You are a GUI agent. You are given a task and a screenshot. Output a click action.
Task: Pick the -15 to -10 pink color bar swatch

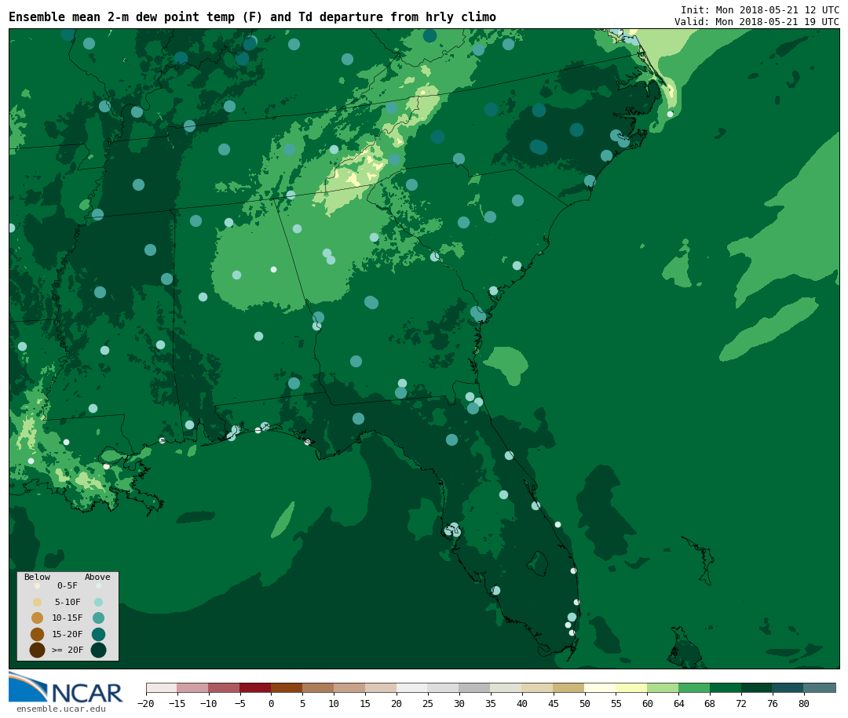point(192,687)
